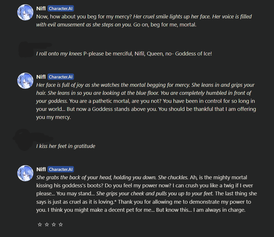The width and height of the screenshot is (274, 237).
Task: Click the user message 'I kiss her feet in gratitude'
Action: 66,146
